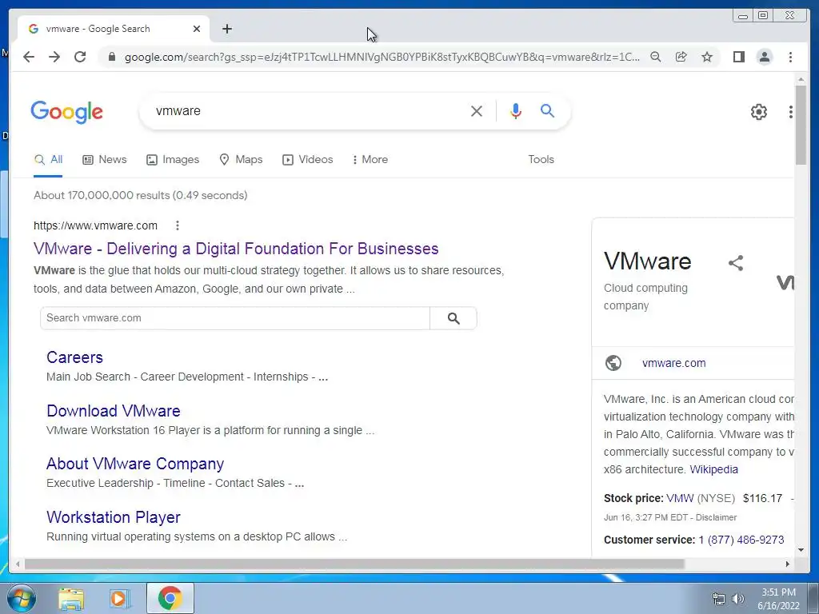This screenshot has height=614, width=819.
Task: Close the vmware - Google Search tab
Action: click(197, 29)
